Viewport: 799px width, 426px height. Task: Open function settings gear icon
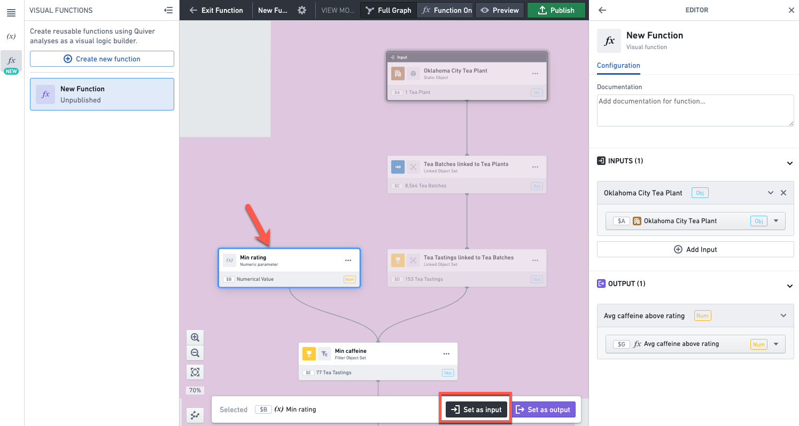coord(302,10)
